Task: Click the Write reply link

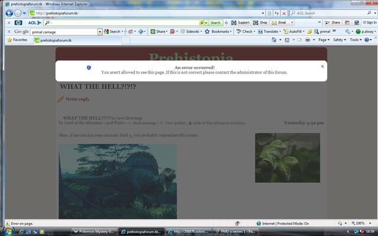Action: coord(77,99)
